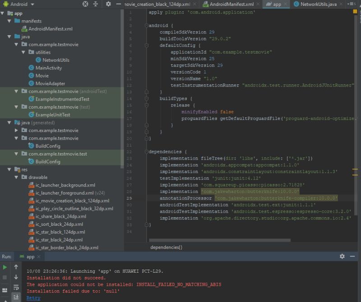Switch to the AndroidManifest.xml editor tab
Image resolution: width=361 pixels, height=302 pixels.
click(231, 4)
